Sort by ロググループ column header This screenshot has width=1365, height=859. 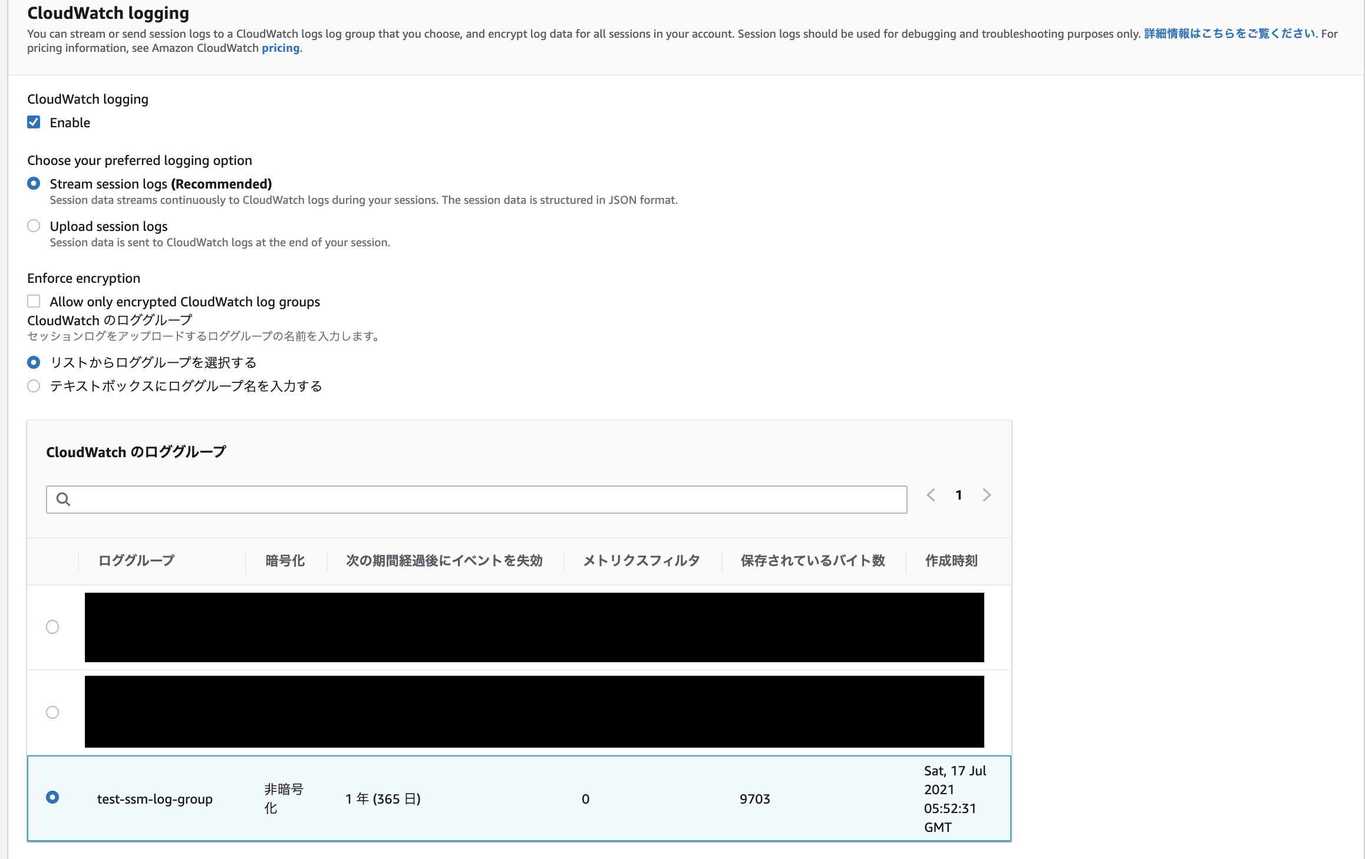136,561
